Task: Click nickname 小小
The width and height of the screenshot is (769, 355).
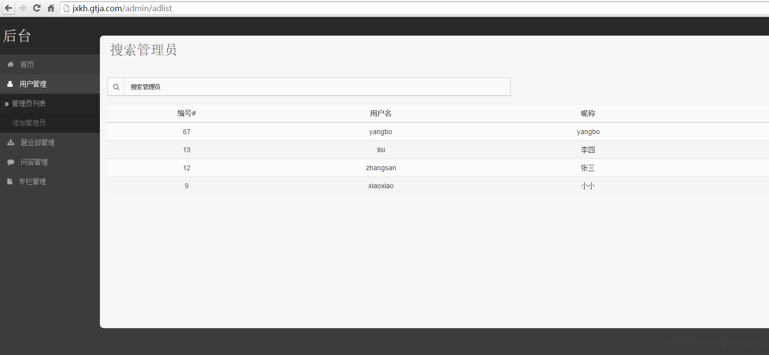Action: point(588,186)
